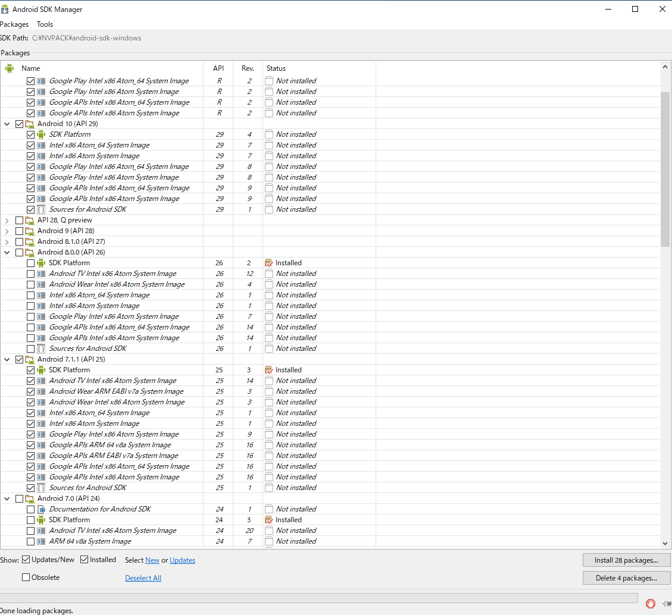Viewport: 672px width, 615px height.
Task: Sort by the API column header
Action: pyautogui.click(x=218, y=68)
